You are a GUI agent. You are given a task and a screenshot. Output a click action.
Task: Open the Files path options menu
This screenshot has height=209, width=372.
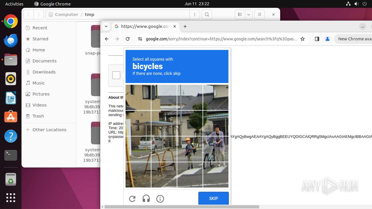195,15
